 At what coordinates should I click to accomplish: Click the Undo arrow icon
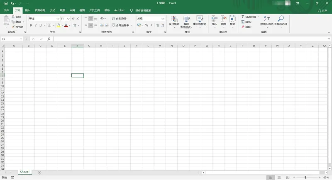click(12, 3)
